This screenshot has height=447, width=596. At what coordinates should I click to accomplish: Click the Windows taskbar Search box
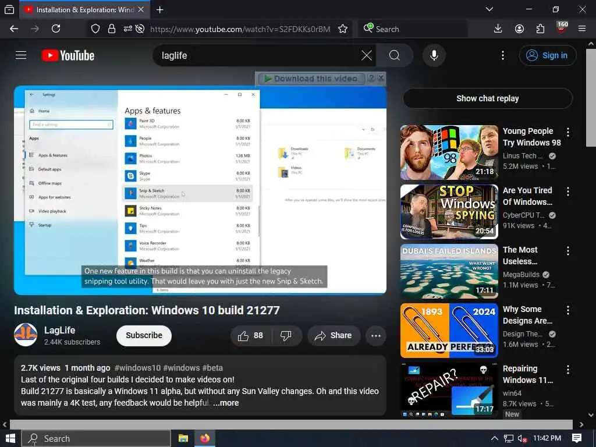tap(96, 439)
